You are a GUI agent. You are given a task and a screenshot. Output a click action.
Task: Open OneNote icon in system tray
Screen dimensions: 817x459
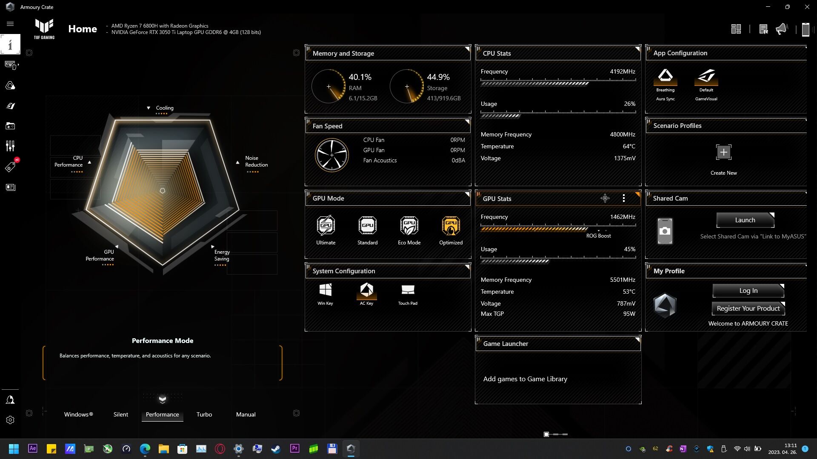[x=683, y=449]
